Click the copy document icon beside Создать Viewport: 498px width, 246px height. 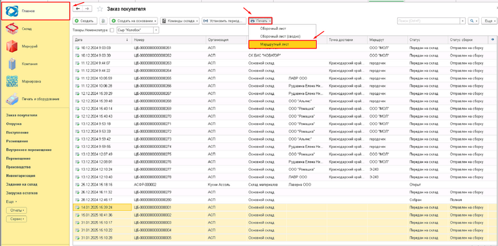[x=103, y=21]
